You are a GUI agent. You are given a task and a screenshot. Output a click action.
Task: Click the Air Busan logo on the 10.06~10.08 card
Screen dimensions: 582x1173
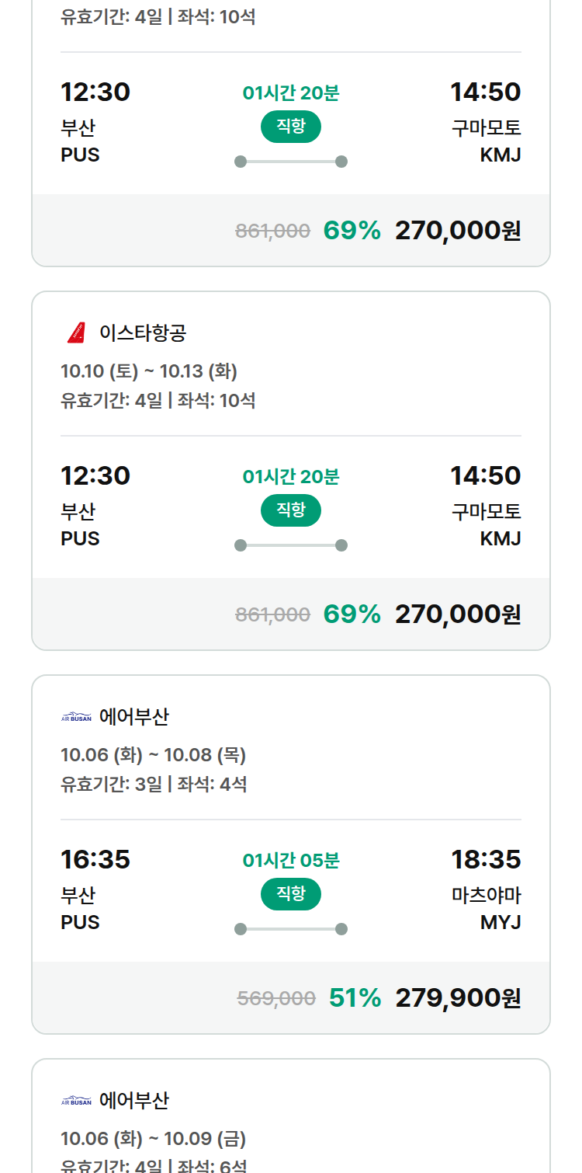[76, 717]
